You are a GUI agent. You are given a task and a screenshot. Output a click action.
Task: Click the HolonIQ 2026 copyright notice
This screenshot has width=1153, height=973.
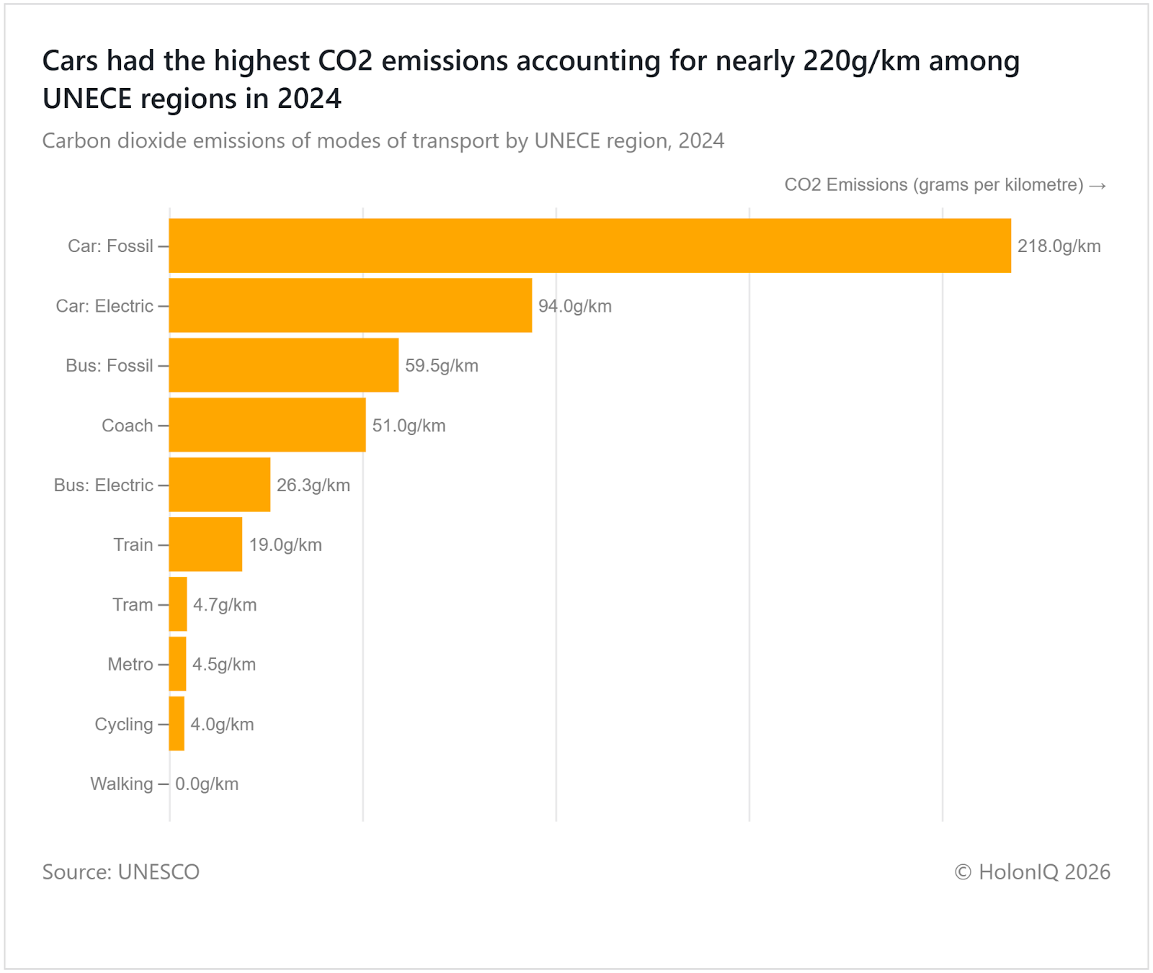click(1032, 872)
